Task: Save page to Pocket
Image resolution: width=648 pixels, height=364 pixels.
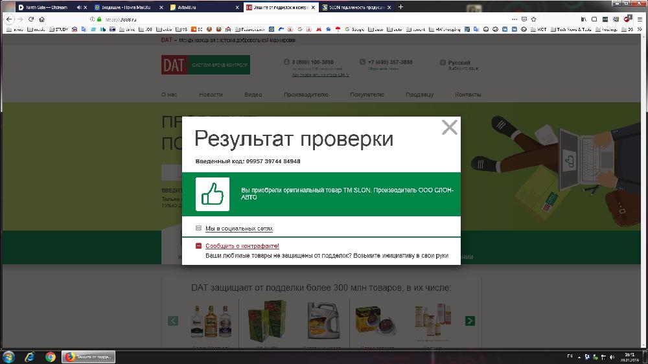Action: 524,19
